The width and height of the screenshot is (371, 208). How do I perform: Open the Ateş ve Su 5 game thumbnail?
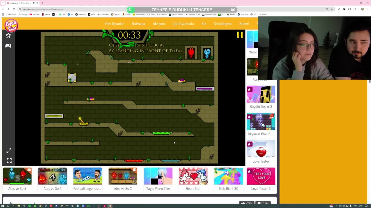pos(17,176)
